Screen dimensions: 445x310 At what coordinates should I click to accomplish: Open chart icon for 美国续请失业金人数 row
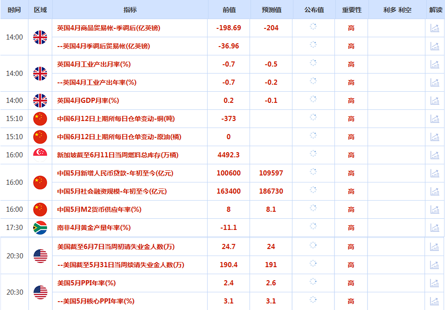click(x=434, y=265)
